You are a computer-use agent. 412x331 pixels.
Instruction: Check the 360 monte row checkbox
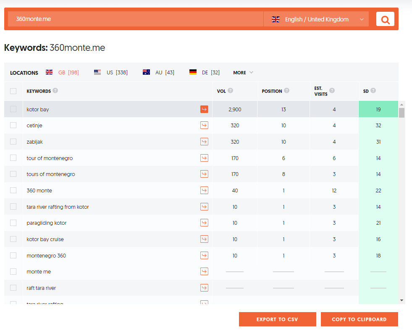click(x=13, y=190)
